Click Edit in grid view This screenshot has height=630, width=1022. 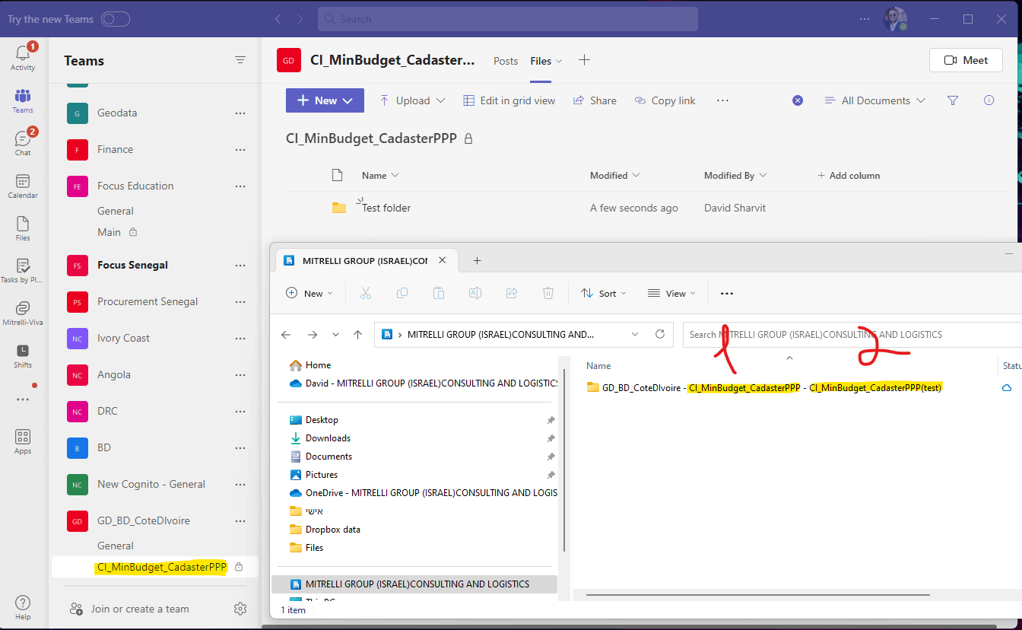point(508,100)
